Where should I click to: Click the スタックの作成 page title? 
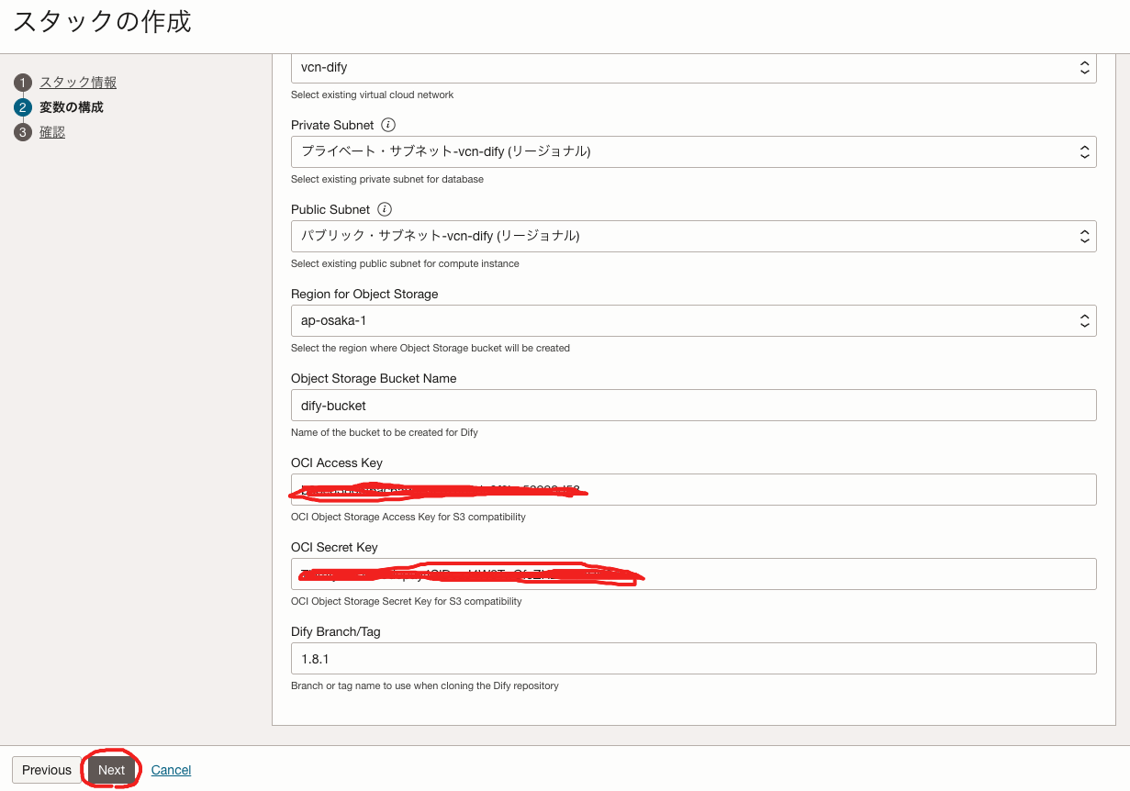point(102,22)
